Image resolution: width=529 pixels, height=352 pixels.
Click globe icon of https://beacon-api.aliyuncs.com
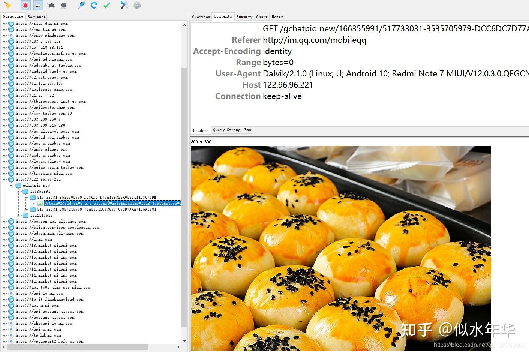[11, 221]
